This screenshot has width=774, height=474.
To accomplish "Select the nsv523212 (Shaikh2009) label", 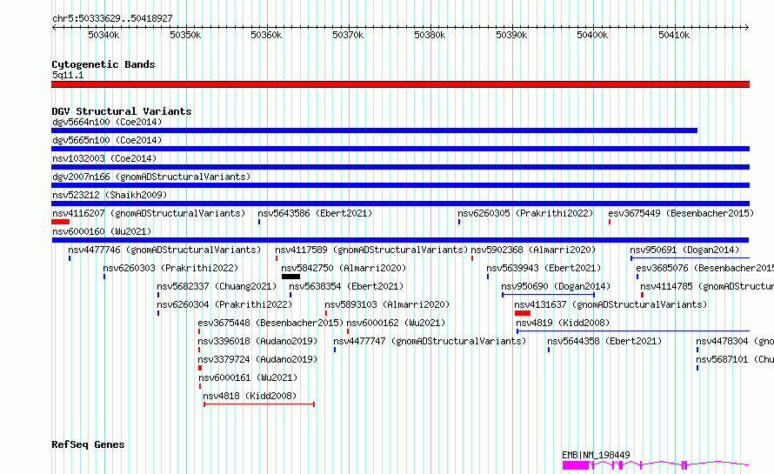I will click(x=110, y=195).
